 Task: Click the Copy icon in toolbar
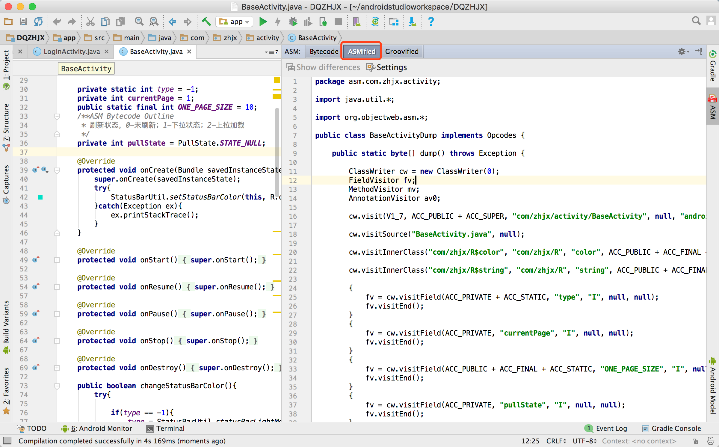click(105, 22)
